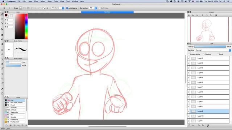Click the Merge Layer icon
The image size is (232, 130).
pos(203,125)
